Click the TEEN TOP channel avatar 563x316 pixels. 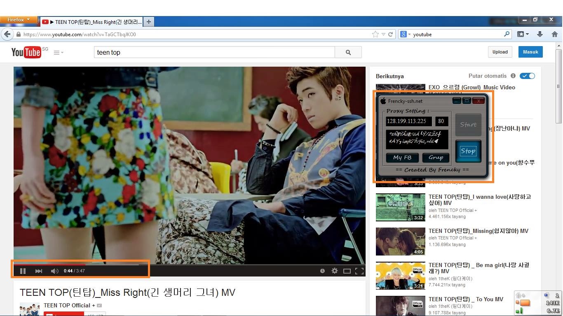point(30,309)
